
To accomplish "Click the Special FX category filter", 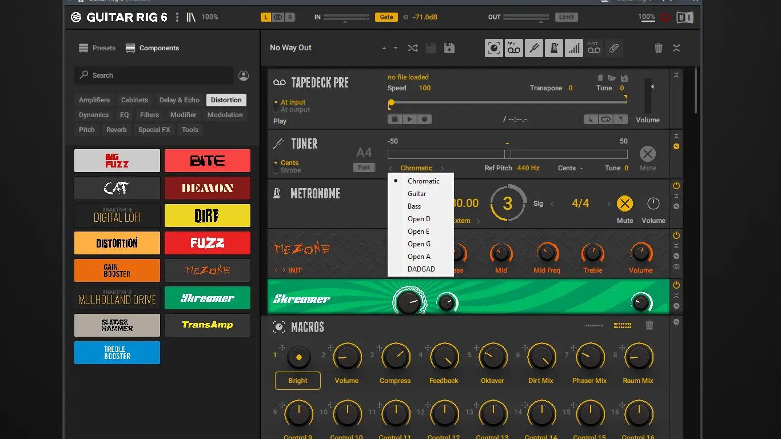I will click(154, 130).
